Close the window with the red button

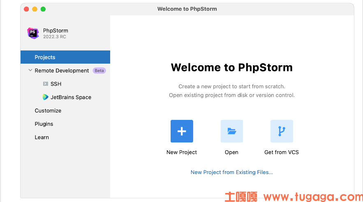[26, 9]
